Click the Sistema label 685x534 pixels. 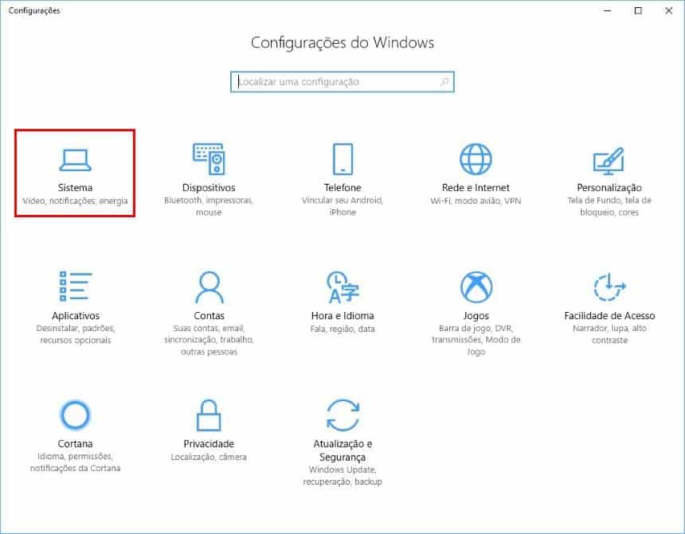point(75,188)
